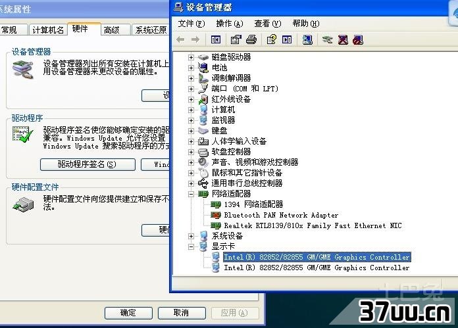The width and height of the screenshot is (458, 328).
Task: Collapse the 网络适配器 node
Action: [191, 194]
